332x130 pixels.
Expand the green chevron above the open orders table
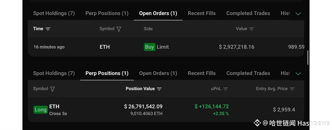(298, 13)
